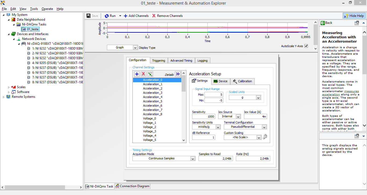367x195 pixels.
Task: Click the Remove Channels toolbar button
Action: click(167, 16)
